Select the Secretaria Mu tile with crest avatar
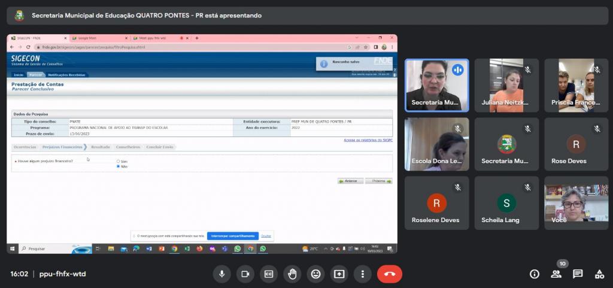The image size is (613, 288). [x=506, y=144]
